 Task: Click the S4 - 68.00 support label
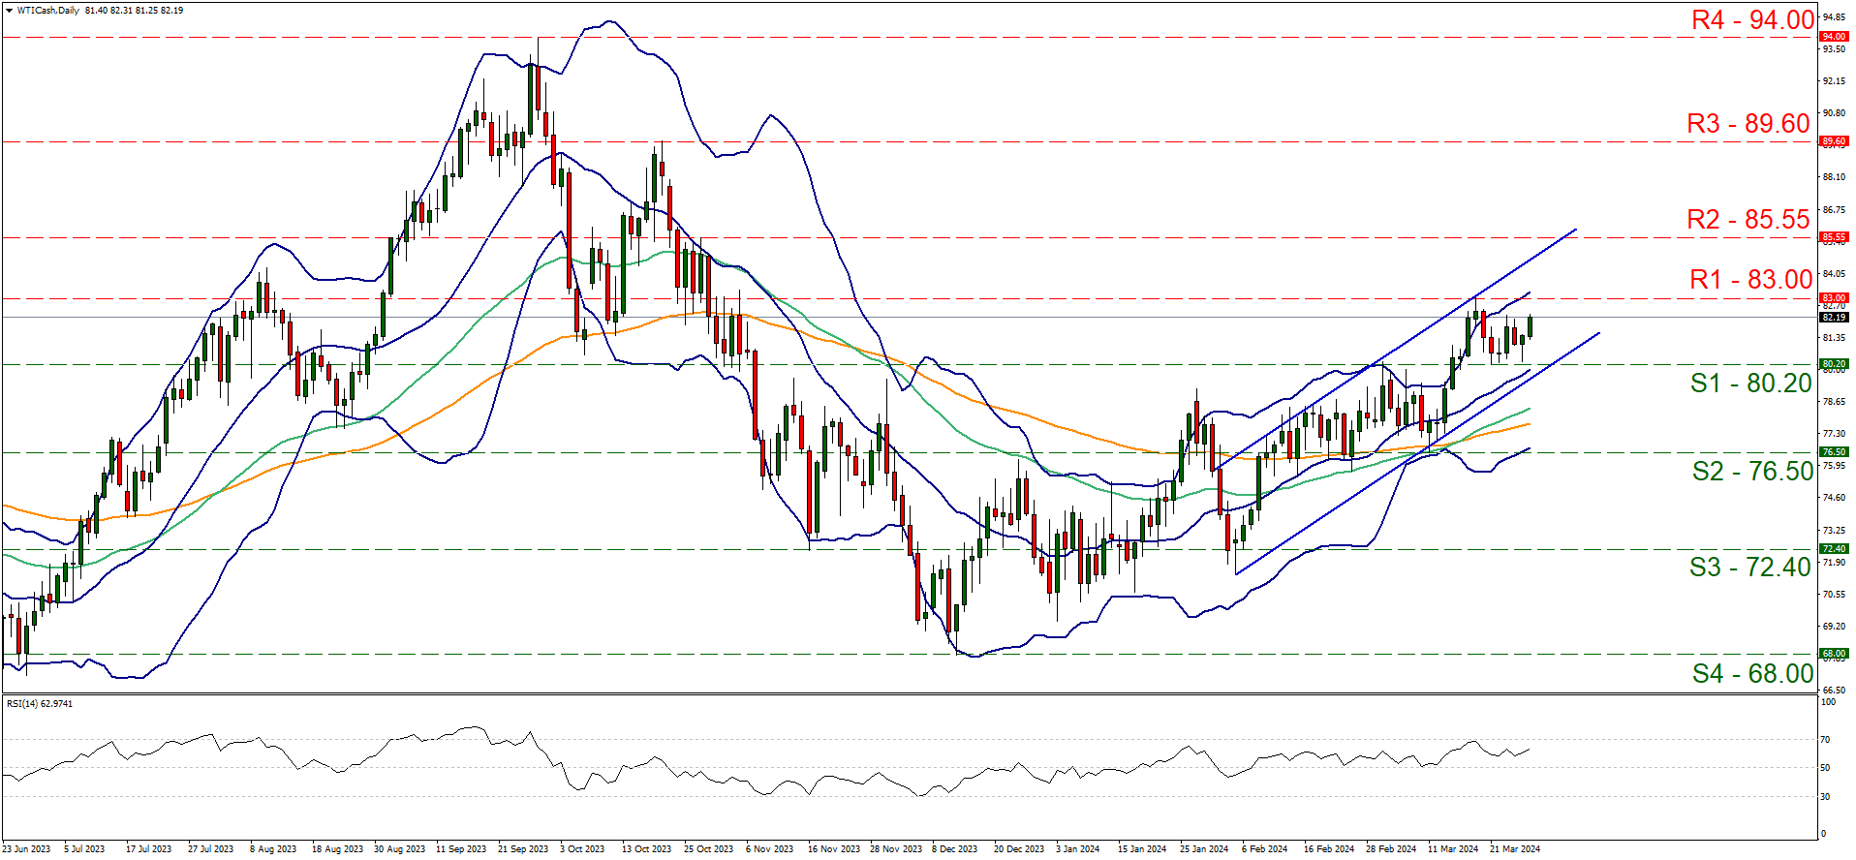tap(1751, 674)
